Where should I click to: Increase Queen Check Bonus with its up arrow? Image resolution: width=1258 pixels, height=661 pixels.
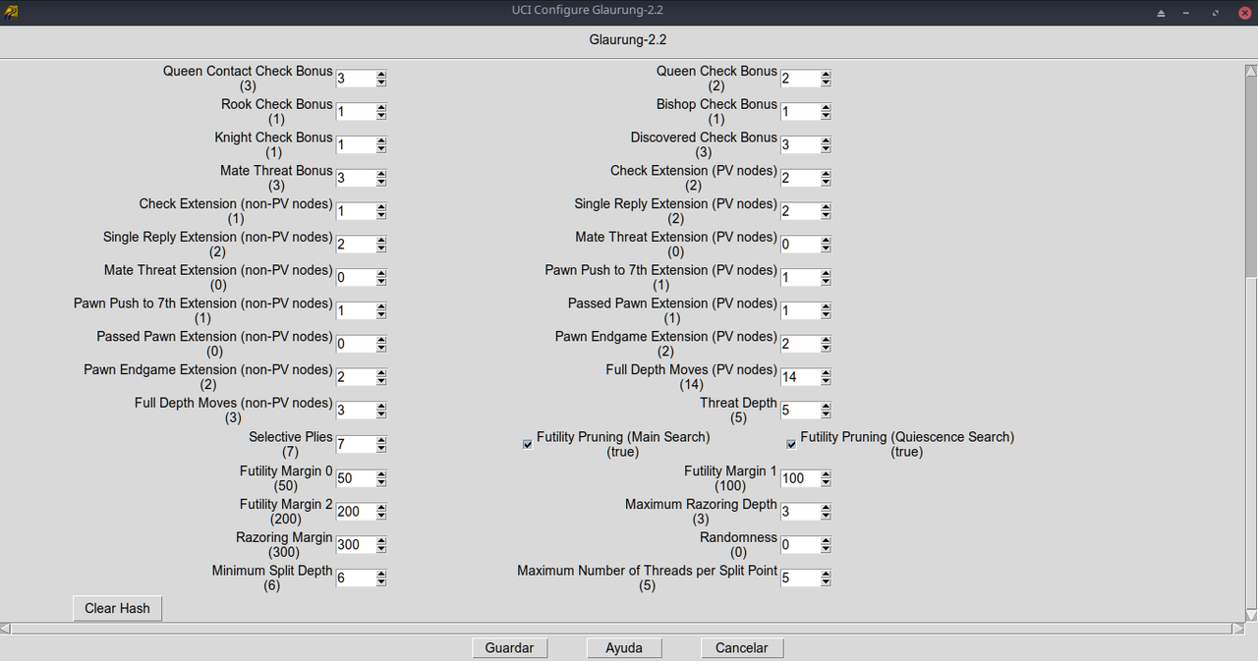coord(826,74)
